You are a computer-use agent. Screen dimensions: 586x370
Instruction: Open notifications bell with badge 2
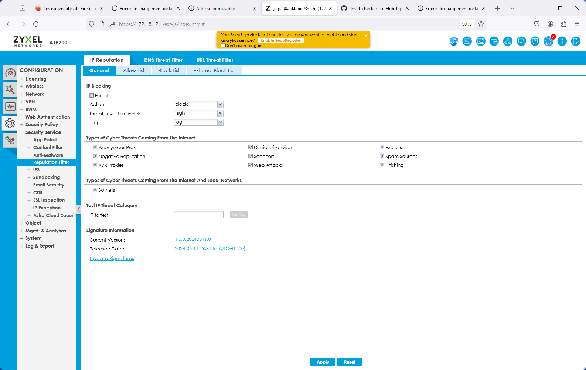click(549, 41)
